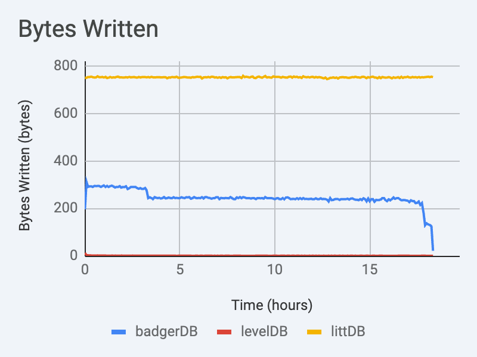Click the blue badgerDB data line
477x357 pixels.
[x=238, y=198]
